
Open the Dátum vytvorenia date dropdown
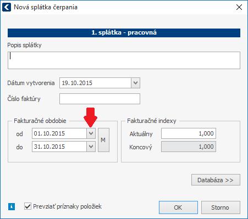pos(135,83)
